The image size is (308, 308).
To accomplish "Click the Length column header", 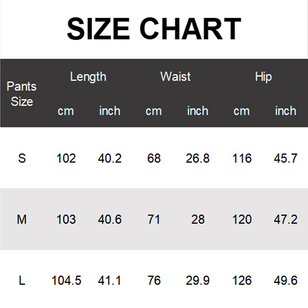I will 88,77.
